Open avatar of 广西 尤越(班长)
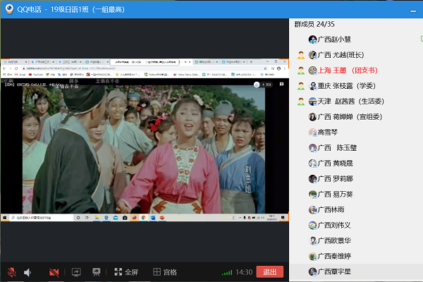Image resolution: width=423 pixels, height=282 pixels. coord(312,55)
